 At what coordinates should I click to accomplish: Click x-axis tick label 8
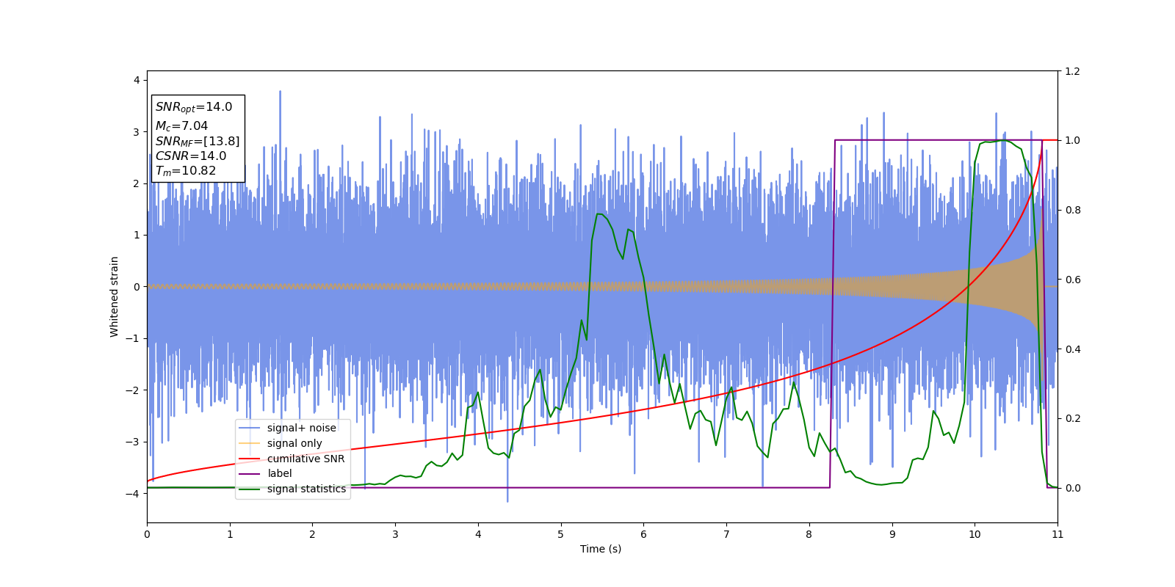click(809, 534)
